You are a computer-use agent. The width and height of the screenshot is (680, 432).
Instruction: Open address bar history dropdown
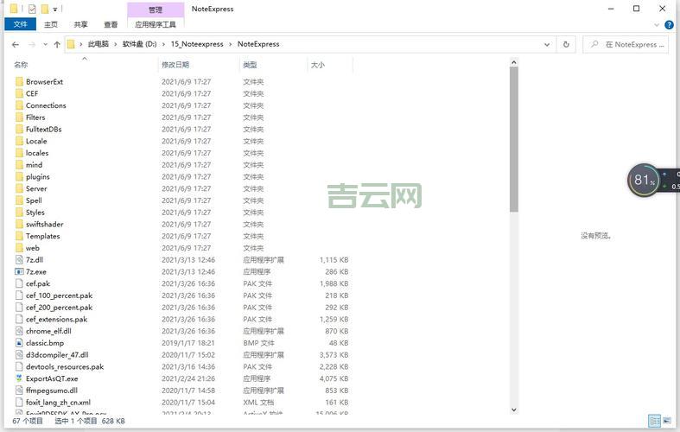coord(547,44)
